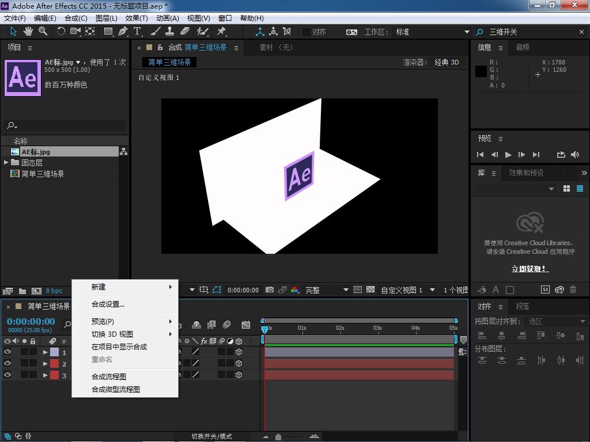590x442 pixels.
Task: Select the Pan Behind anchor tool
Action: tap(90, 32)
